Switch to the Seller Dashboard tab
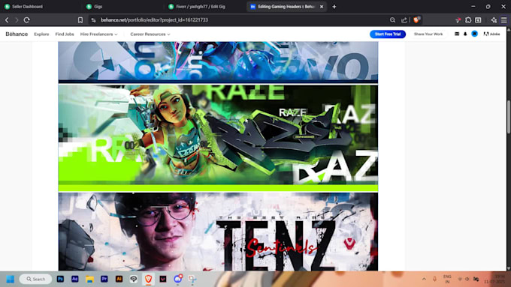Viewport: 511px width, 287px height. pos(41,7)
